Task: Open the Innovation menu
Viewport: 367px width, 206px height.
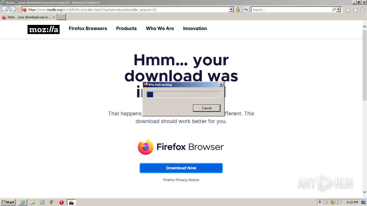Action: tap(195, 28)
